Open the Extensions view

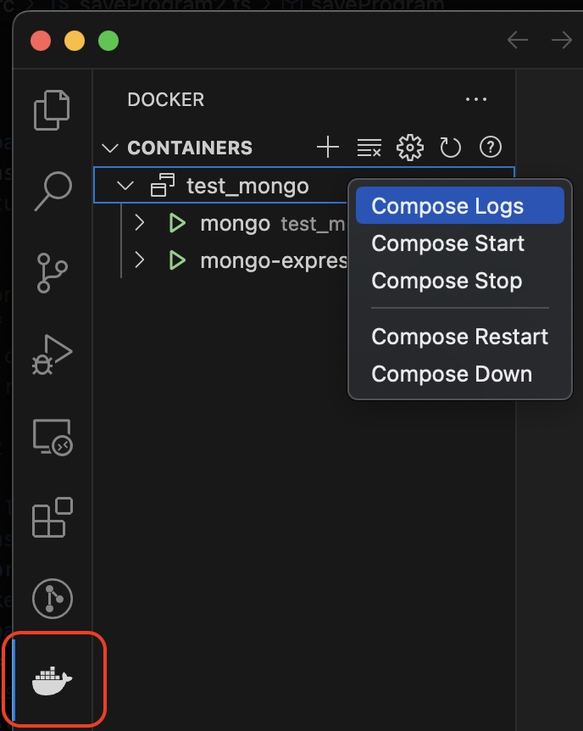(52, 517)
